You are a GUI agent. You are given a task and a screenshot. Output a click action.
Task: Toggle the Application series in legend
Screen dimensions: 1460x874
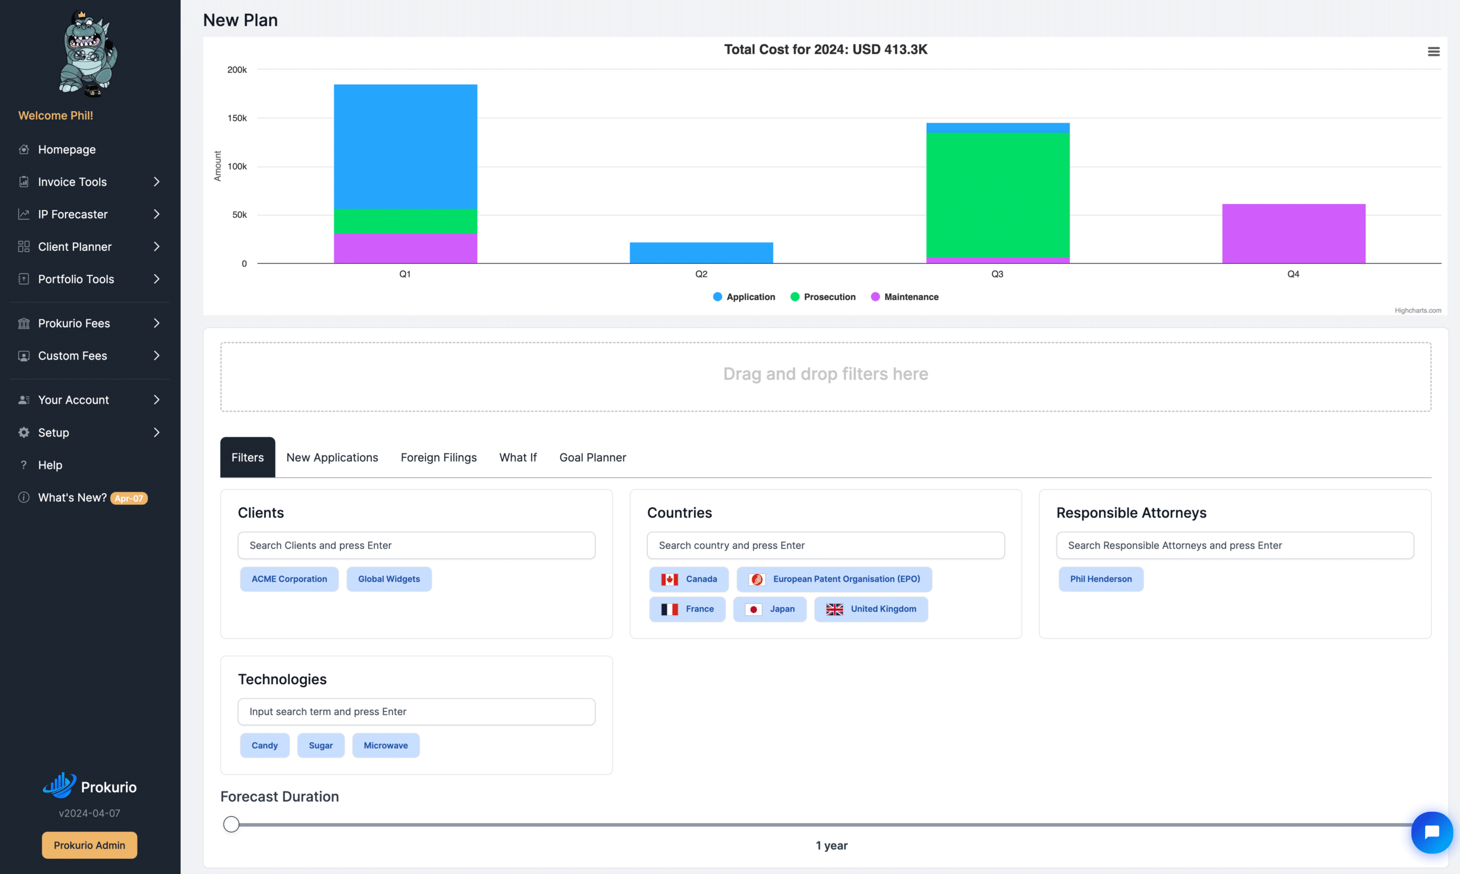(x=744, y=297)
